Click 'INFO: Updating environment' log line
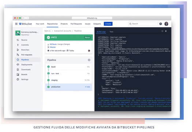The height and width of the screenshot is (132, 192). pyautogui.click(x=120, y=53)
